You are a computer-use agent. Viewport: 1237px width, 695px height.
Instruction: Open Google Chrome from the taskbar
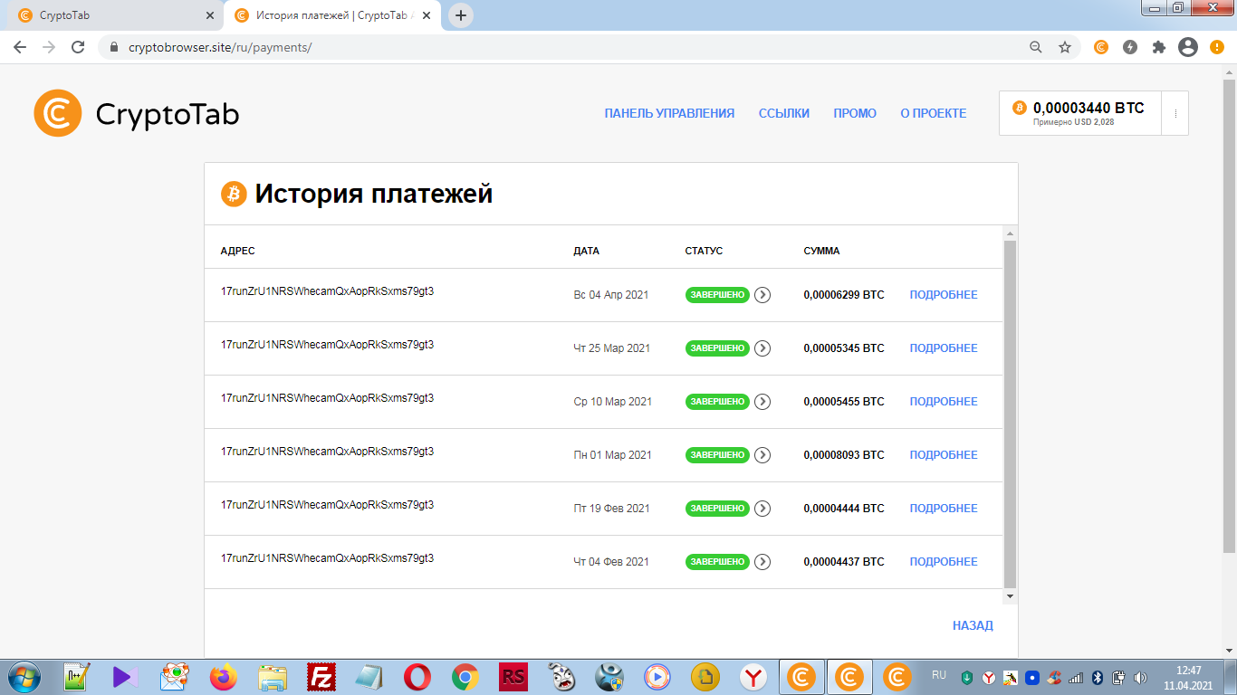pos(465,677)
